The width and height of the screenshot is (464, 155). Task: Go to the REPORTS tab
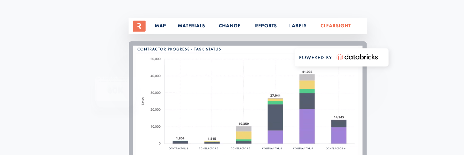(266, 26)
